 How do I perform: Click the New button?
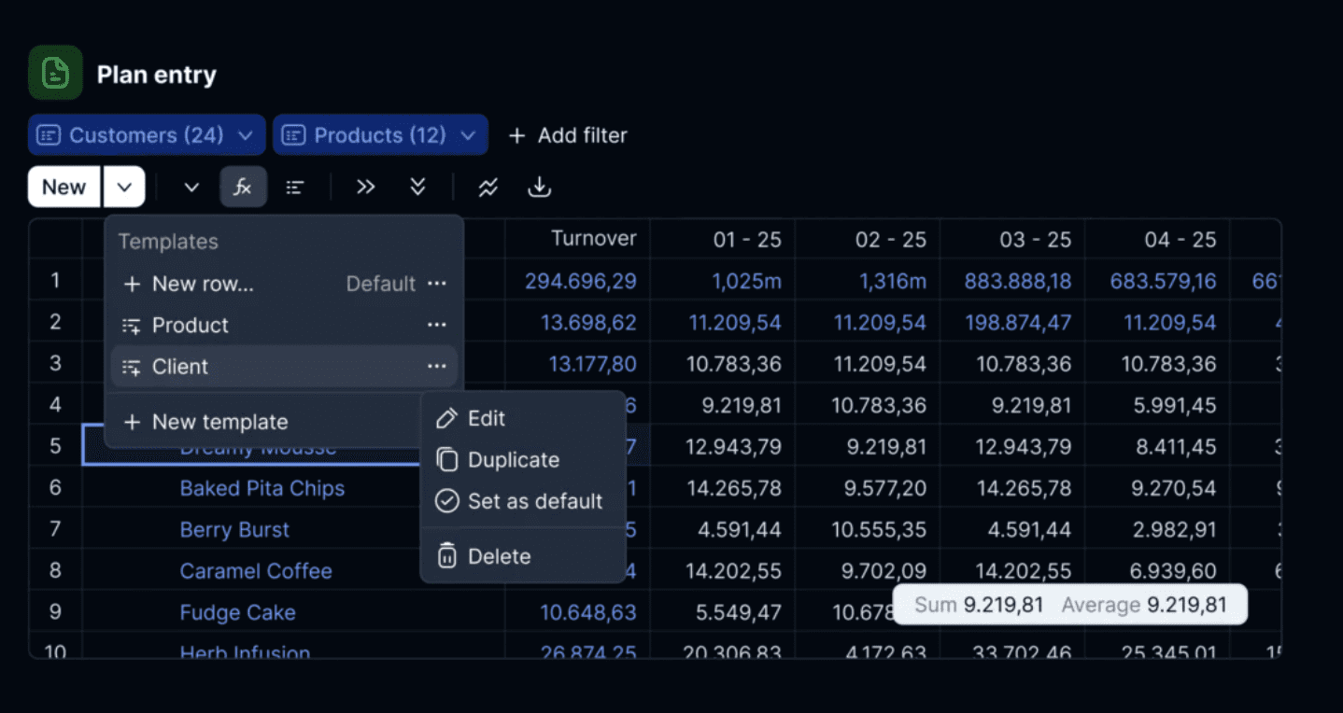[64, 188]
